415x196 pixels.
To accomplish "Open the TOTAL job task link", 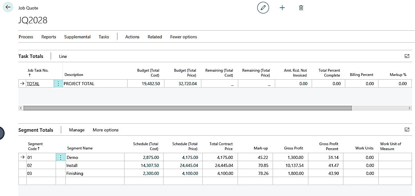I will pyautogui.click(x=33, y=84).
